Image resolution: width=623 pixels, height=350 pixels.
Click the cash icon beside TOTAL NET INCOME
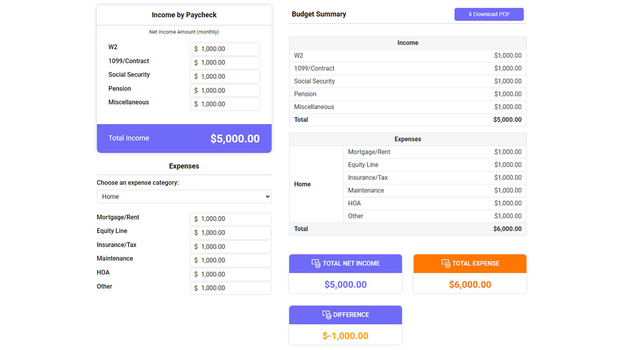click(x=315, y=263)
